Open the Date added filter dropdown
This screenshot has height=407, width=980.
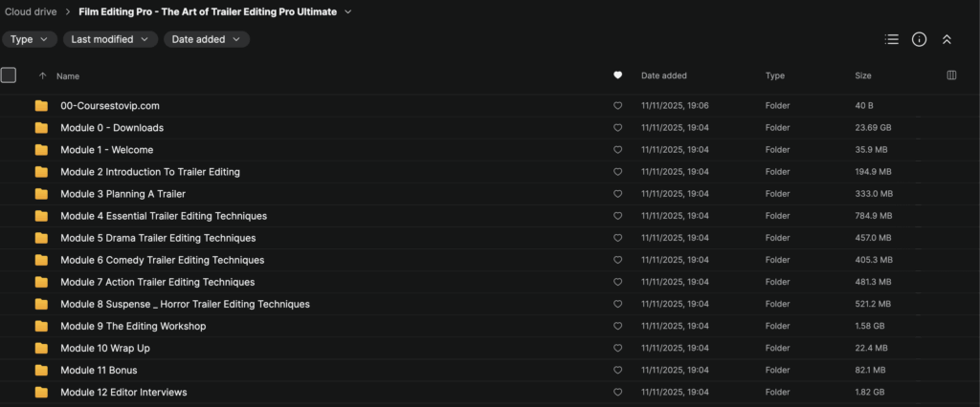point(206,39)
